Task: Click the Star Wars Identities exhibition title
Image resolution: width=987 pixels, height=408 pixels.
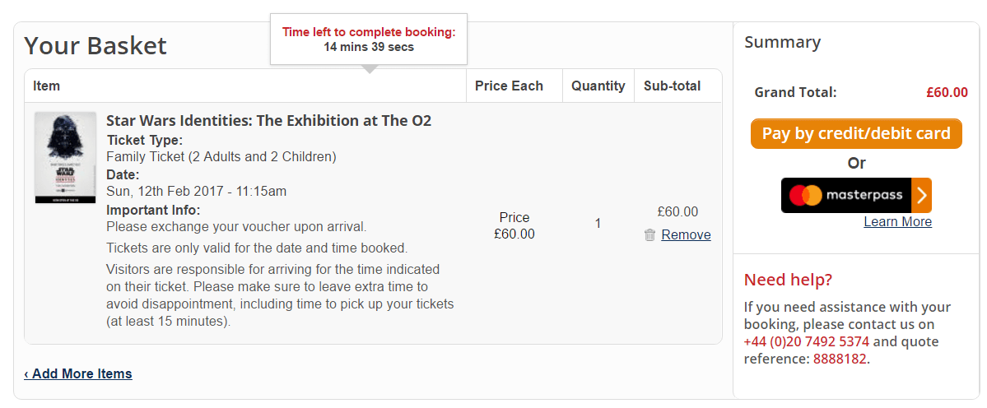Action: coord(269,121)
